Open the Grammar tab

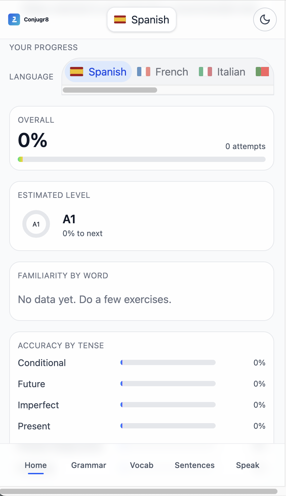coord(89,465)
